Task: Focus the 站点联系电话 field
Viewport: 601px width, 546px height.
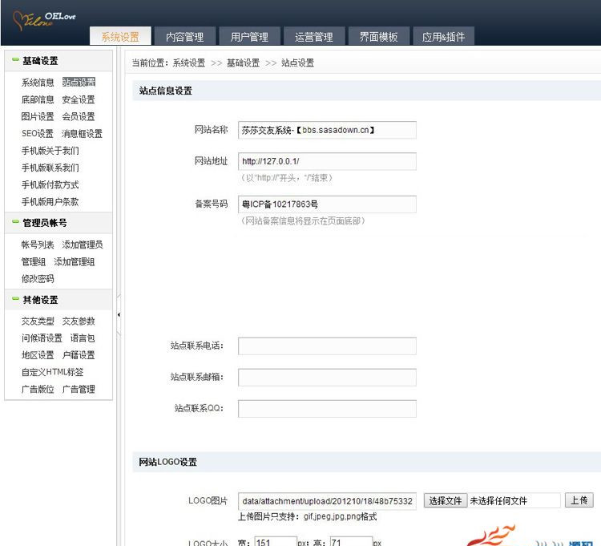Action: 327,346
